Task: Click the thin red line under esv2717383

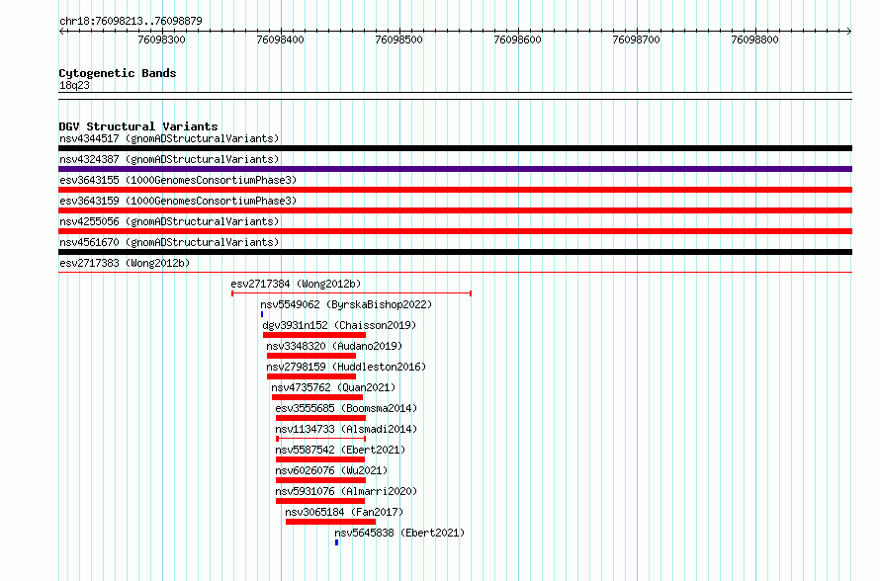Action: [455, 273]
